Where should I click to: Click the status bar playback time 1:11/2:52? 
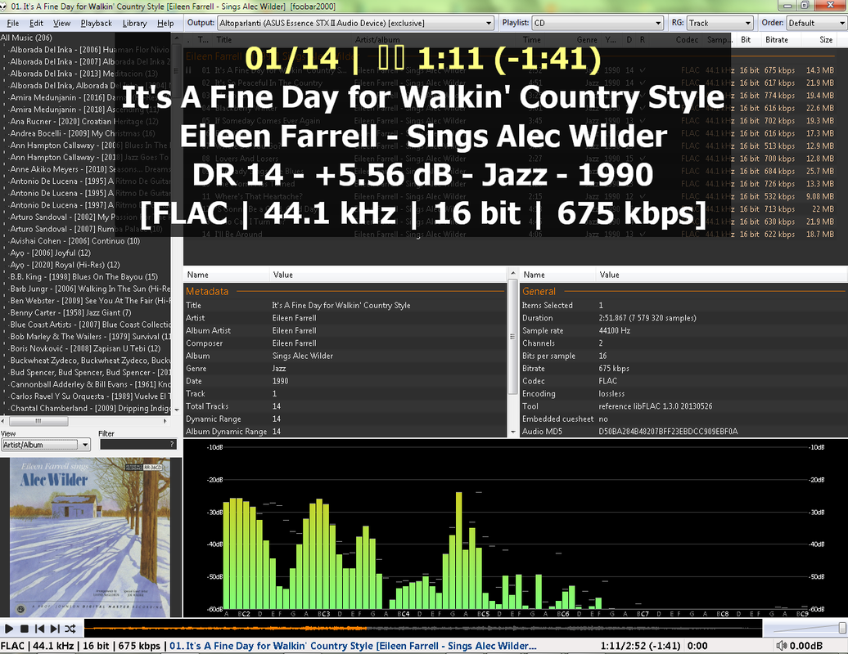(640, 646)
